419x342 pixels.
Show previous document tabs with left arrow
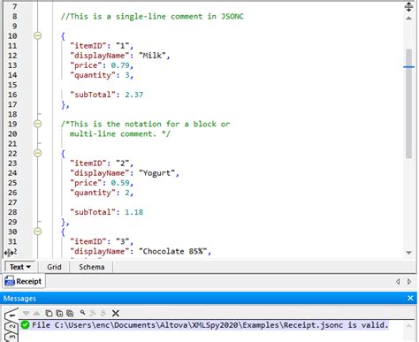point(398,281)
